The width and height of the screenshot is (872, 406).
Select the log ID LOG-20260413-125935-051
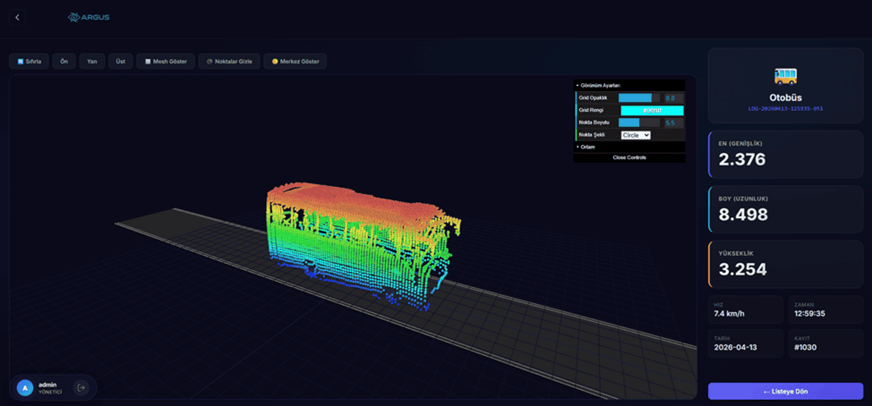click(x=785, y=109)
